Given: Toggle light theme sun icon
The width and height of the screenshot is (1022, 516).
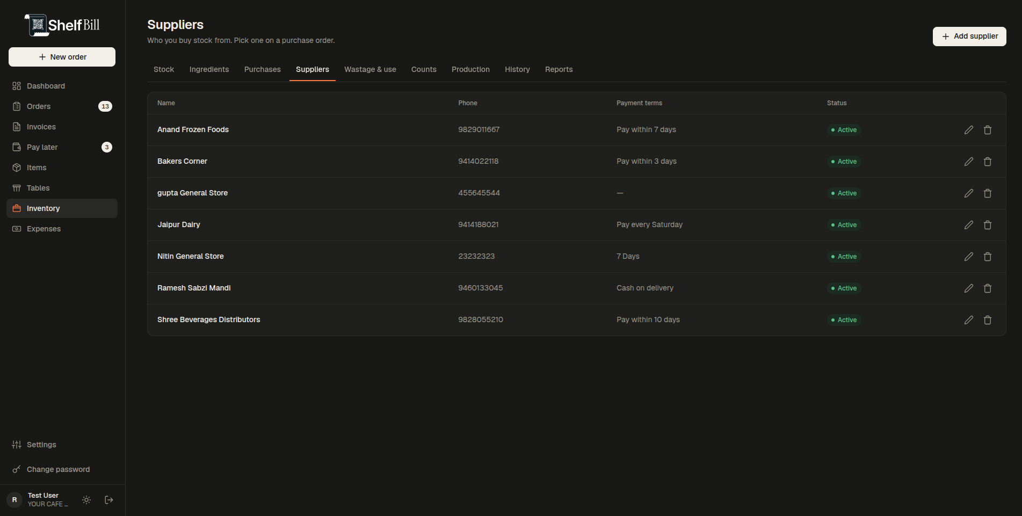Looking at the screenshot, I should pos(86,500).
